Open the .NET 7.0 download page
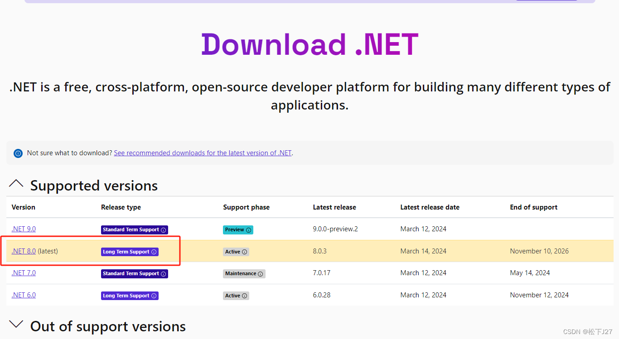 24,272
